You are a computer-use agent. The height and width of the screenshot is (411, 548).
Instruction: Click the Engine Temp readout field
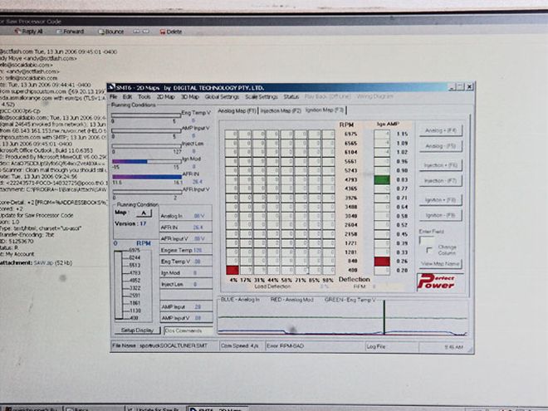pos(186,250)
